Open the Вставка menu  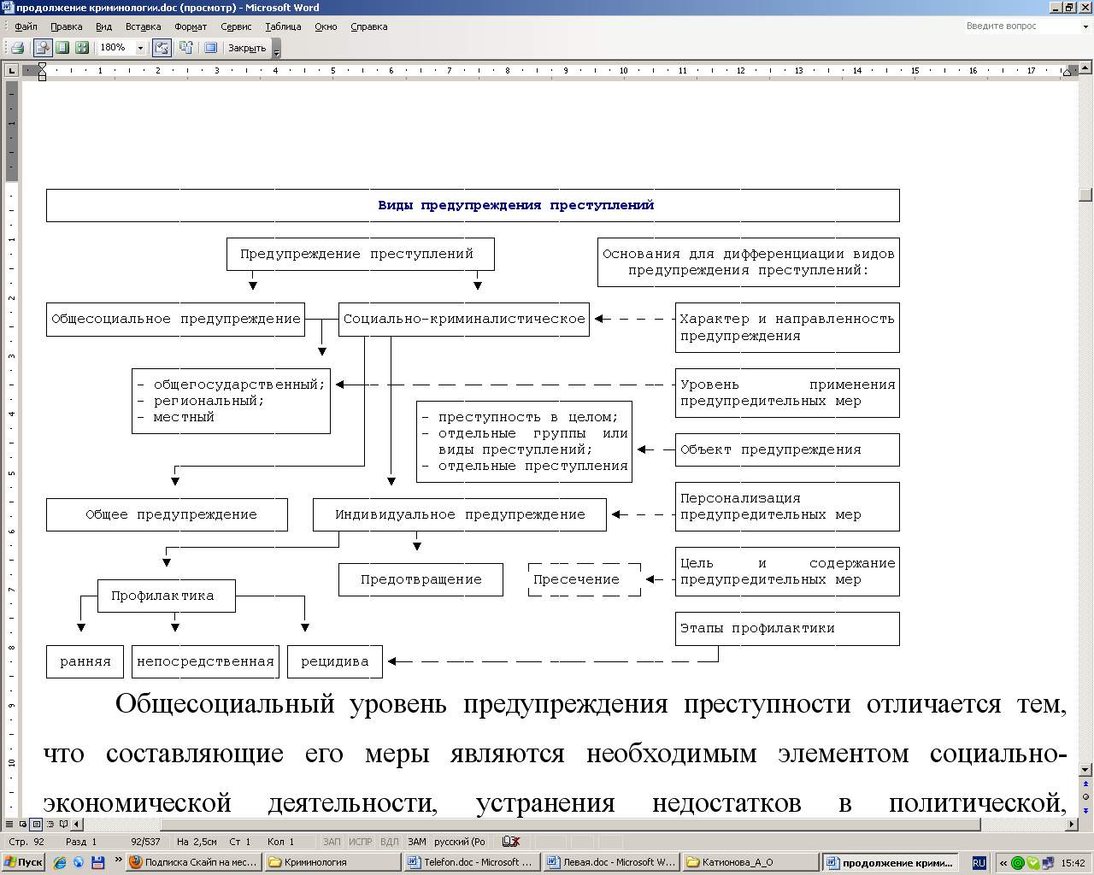[x=143, y=26]
